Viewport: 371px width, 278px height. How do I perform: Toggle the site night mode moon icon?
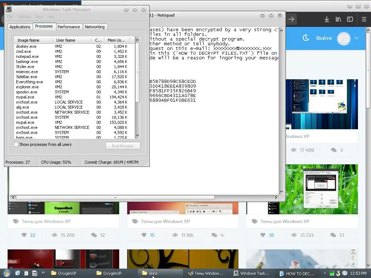(306, 38)
